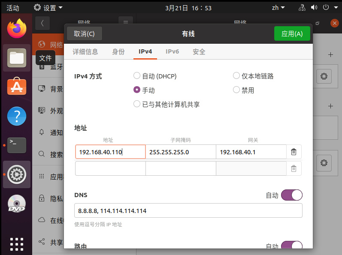The image size is (342, 255).
Task: Toggle the DNS 自动 switch off
Action: tap(292, 195)
